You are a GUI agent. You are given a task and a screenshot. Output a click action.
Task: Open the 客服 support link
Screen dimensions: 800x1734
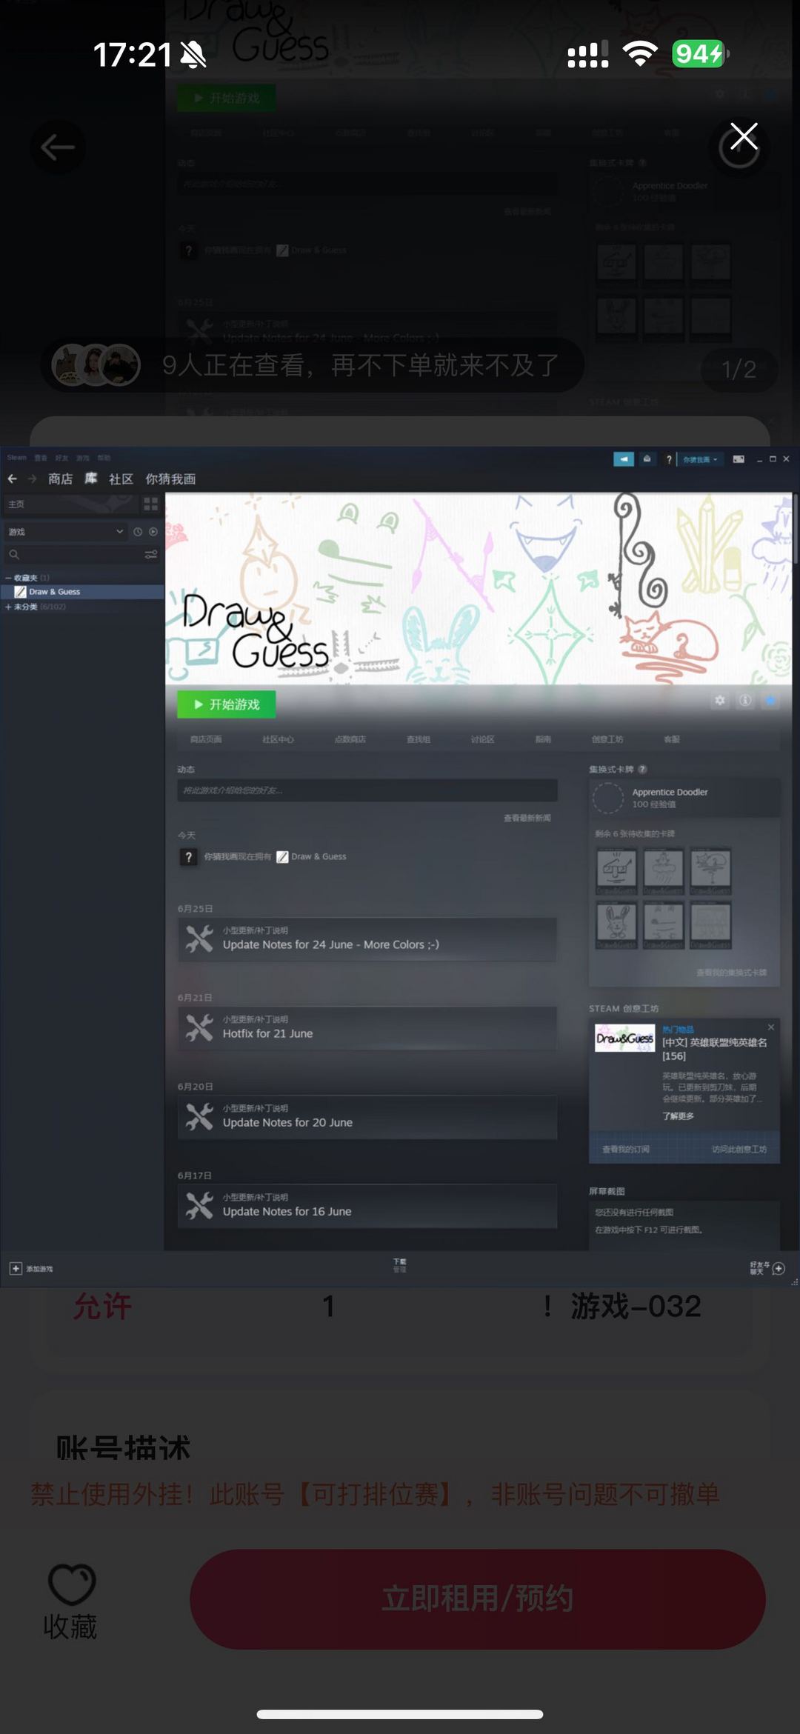click(x=672, y=739)
